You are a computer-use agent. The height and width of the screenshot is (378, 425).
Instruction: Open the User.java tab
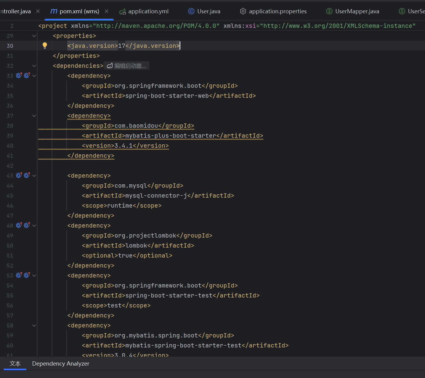(x=204, y=11)
